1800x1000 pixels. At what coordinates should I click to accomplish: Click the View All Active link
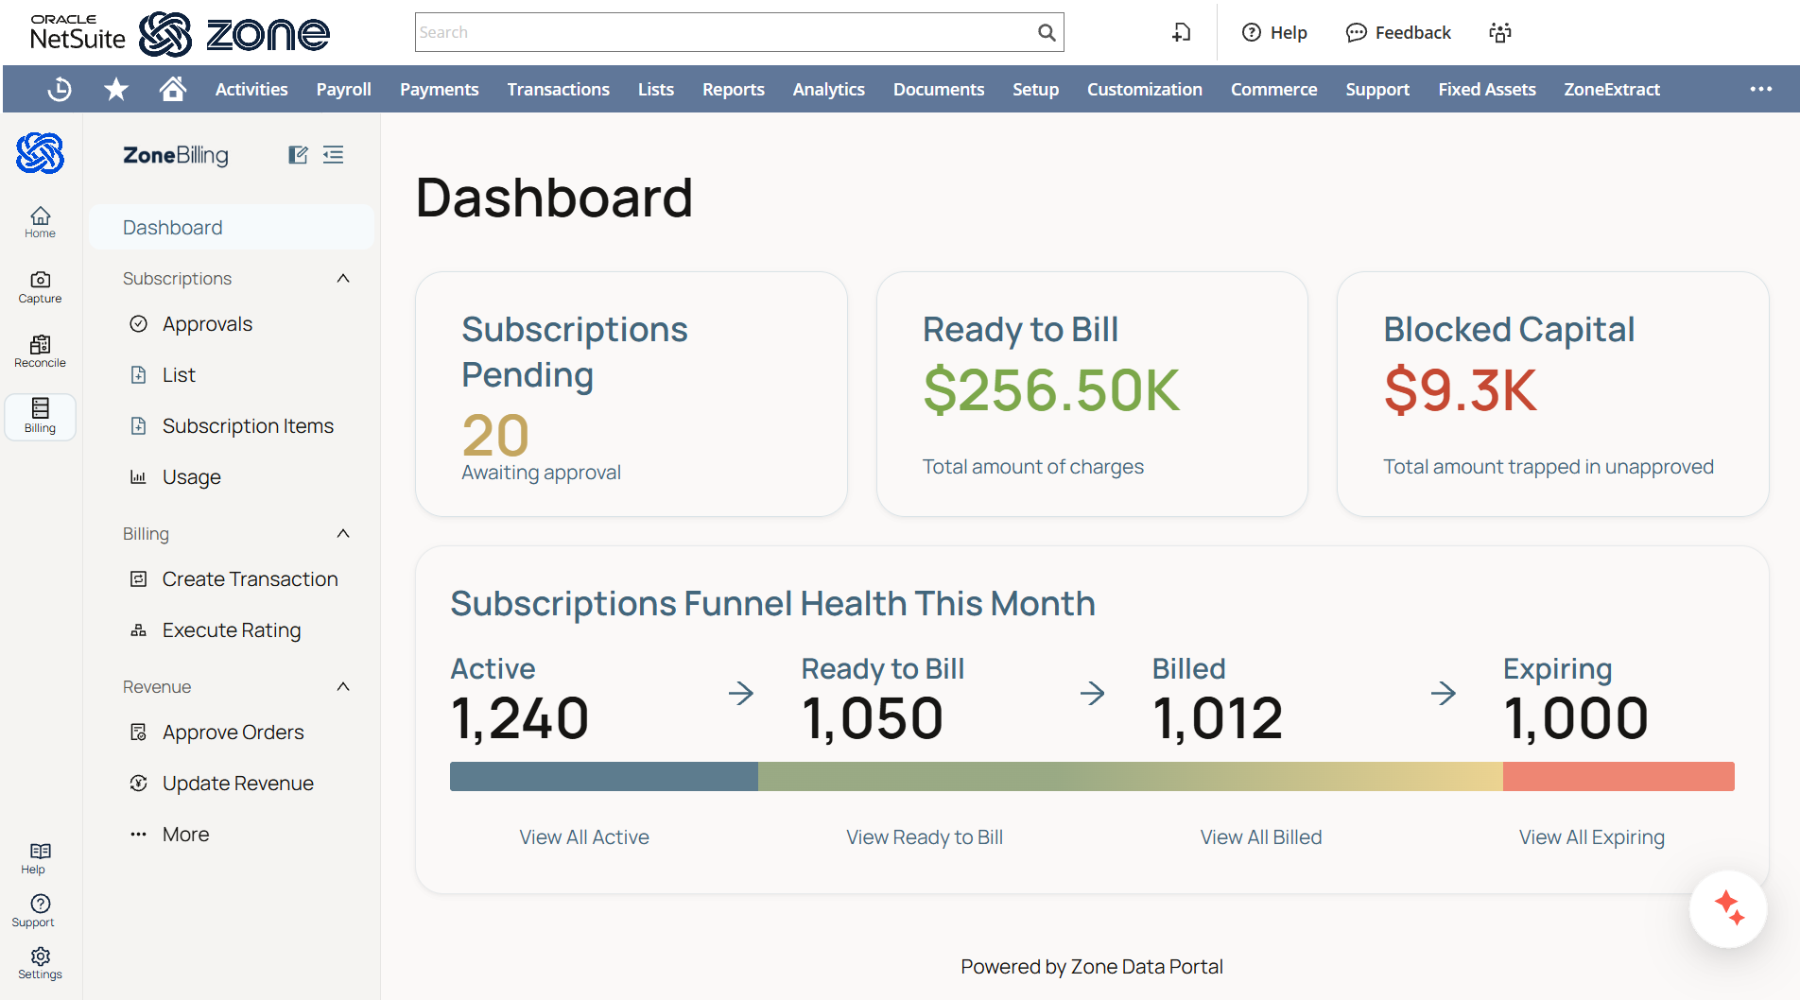pos(584,837)
